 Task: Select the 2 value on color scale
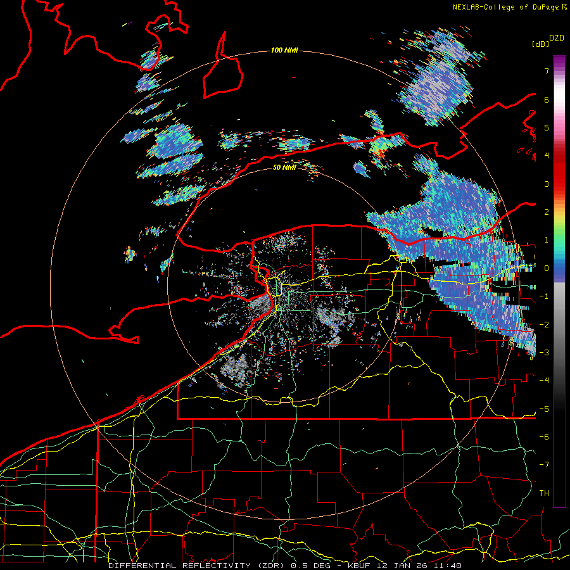click(x=547, y=212)
